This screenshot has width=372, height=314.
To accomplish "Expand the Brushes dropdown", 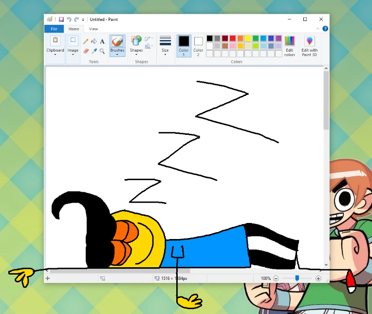I will point(117,54).
